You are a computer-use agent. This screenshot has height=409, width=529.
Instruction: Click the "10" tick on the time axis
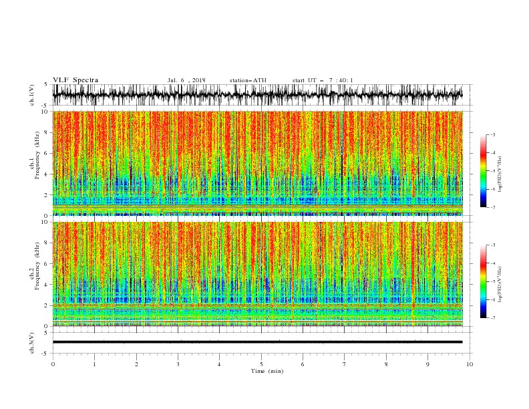(x=470, y=364)
